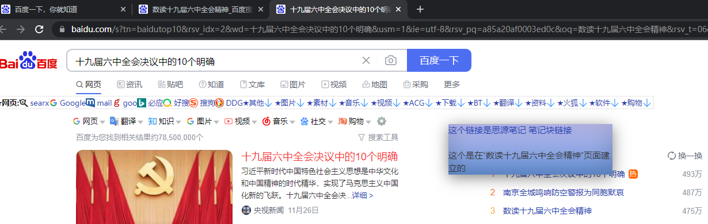
Task: Expand the ★视频 shortcut menu
Action: pos(386,103)
